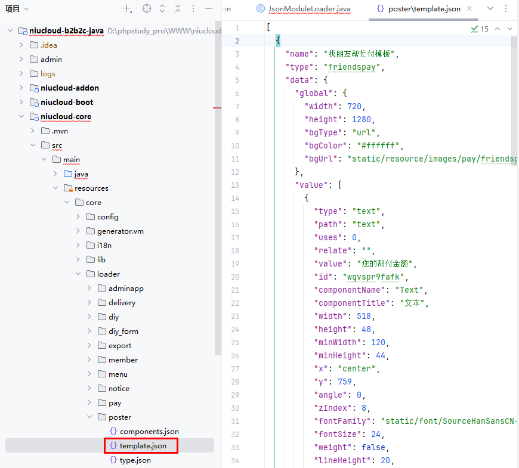Collapse the poster folder
This screenshot has height=468, width=519.
pyautogui.click(x=89, y=417)
